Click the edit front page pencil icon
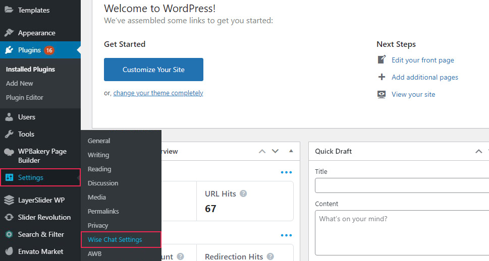 click(382, 59)
